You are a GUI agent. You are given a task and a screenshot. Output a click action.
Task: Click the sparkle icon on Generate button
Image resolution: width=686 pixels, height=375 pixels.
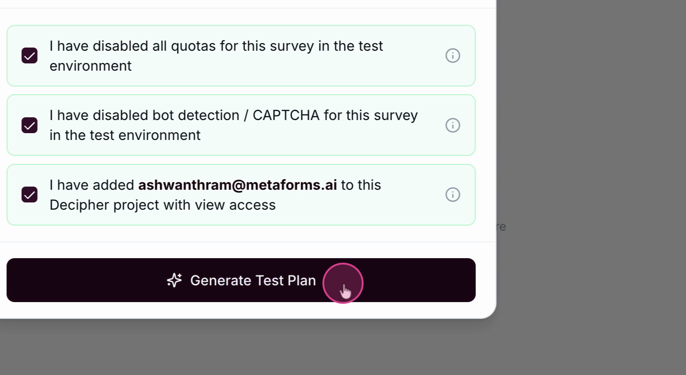point(174,280)
